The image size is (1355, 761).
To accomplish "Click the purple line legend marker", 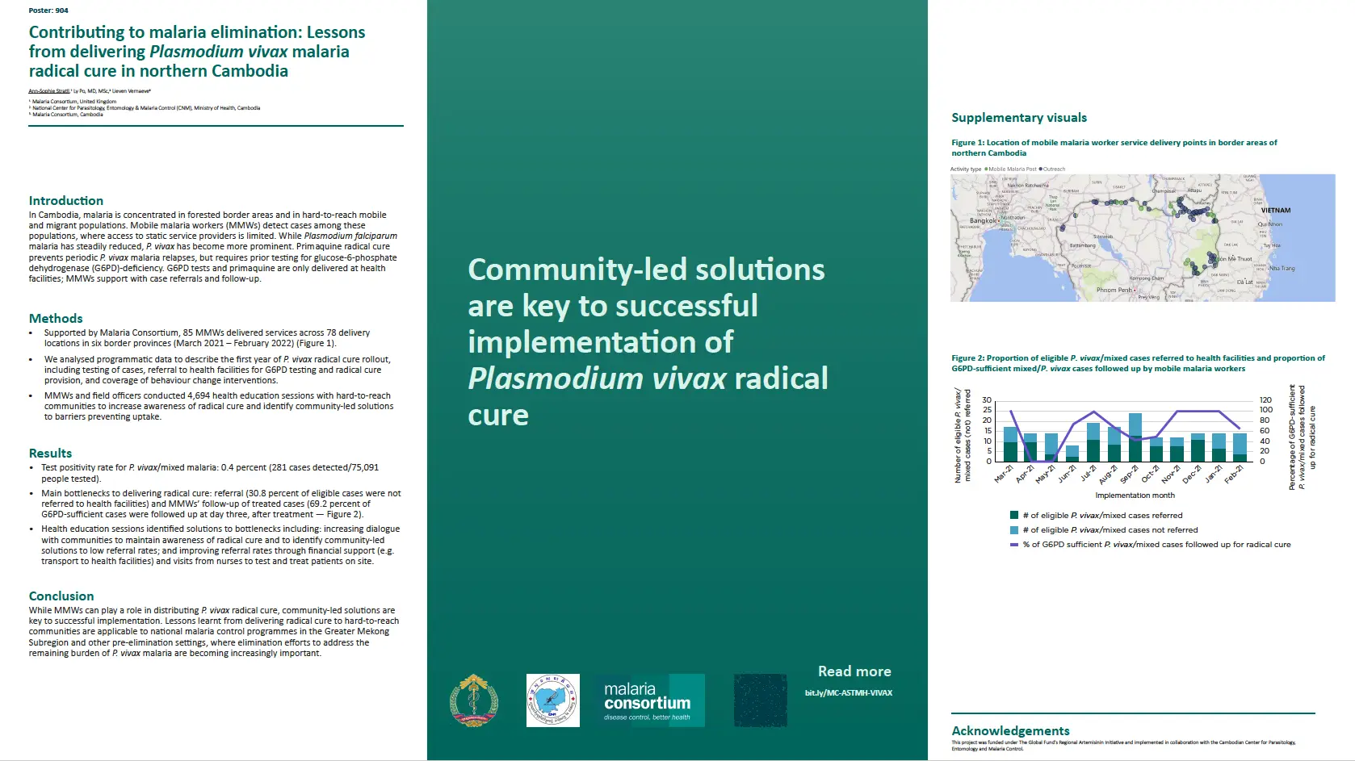I will 1014,545.
